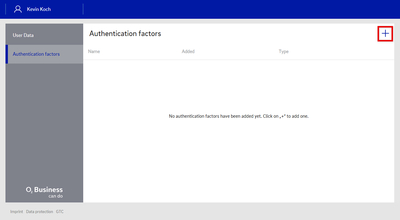This screenshot has height=220, width=400.
Task: Click the 'Business' word in sidebar logo
Action: pos(48,190)
